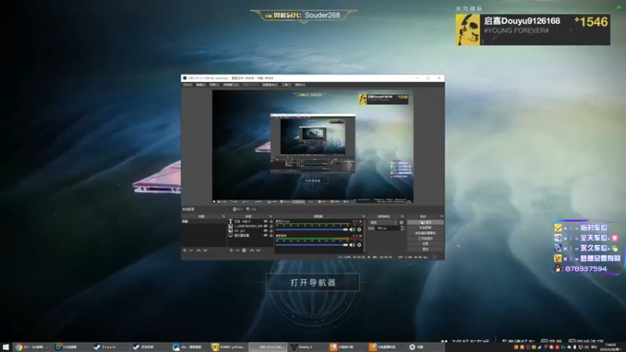
Task: Remove the selected source with the minus icon
Action: tap(238, 250)
